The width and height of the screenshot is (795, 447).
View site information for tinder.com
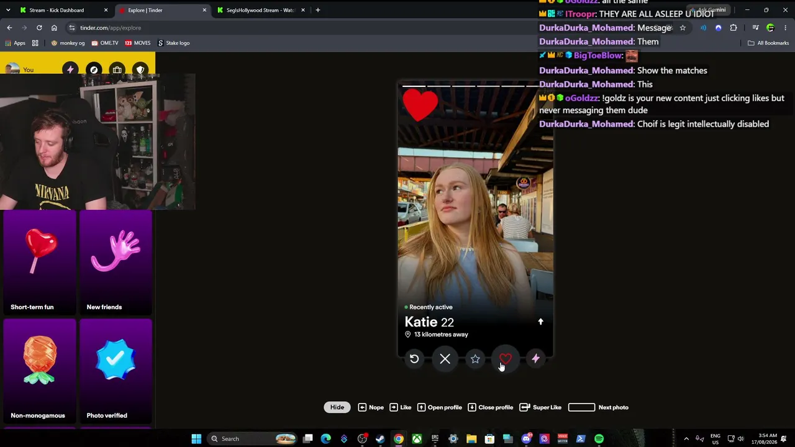[72, 28]
